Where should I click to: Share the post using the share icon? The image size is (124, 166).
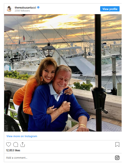[x=23, y=145]
